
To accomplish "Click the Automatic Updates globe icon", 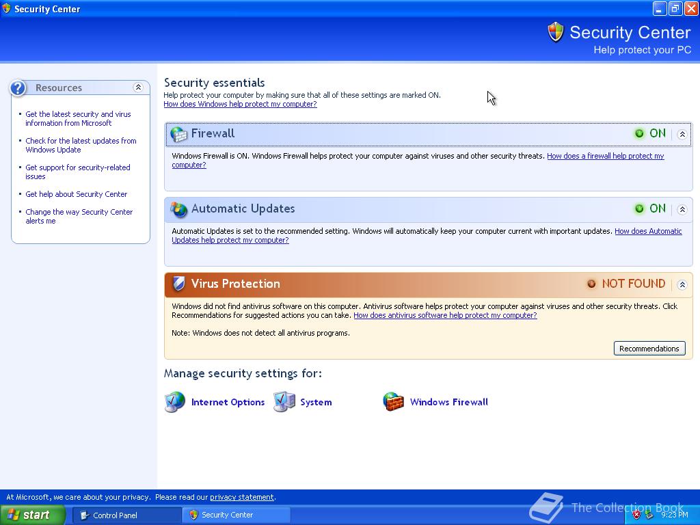I will pos(179,209).
